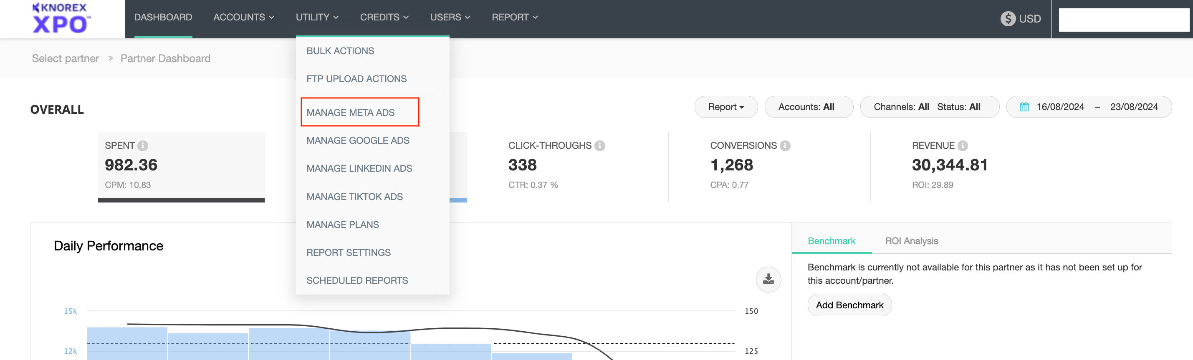Open the USERS dropdown
The image size is (1193, 360).
[x=450, y=17]
